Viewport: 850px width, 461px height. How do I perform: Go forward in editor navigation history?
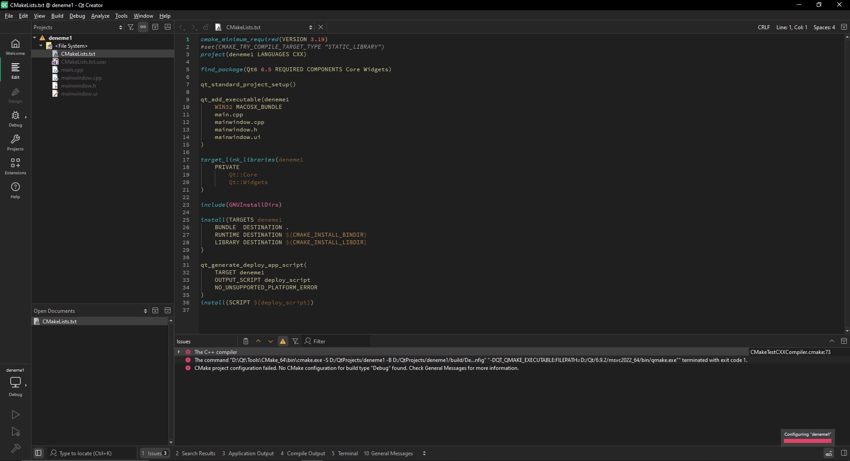194,27
